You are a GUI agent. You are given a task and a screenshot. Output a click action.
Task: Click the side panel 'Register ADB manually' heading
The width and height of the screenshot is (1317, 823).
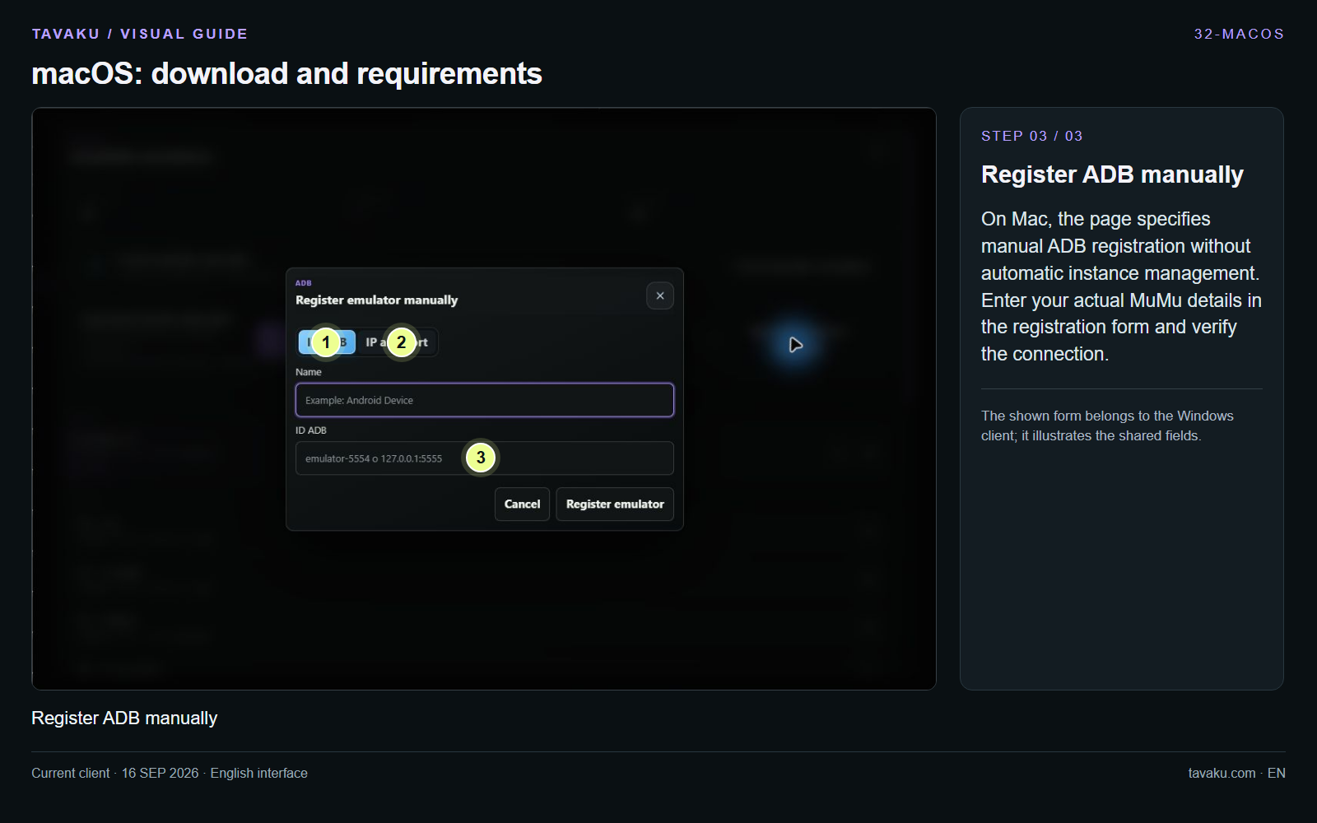1112,174
